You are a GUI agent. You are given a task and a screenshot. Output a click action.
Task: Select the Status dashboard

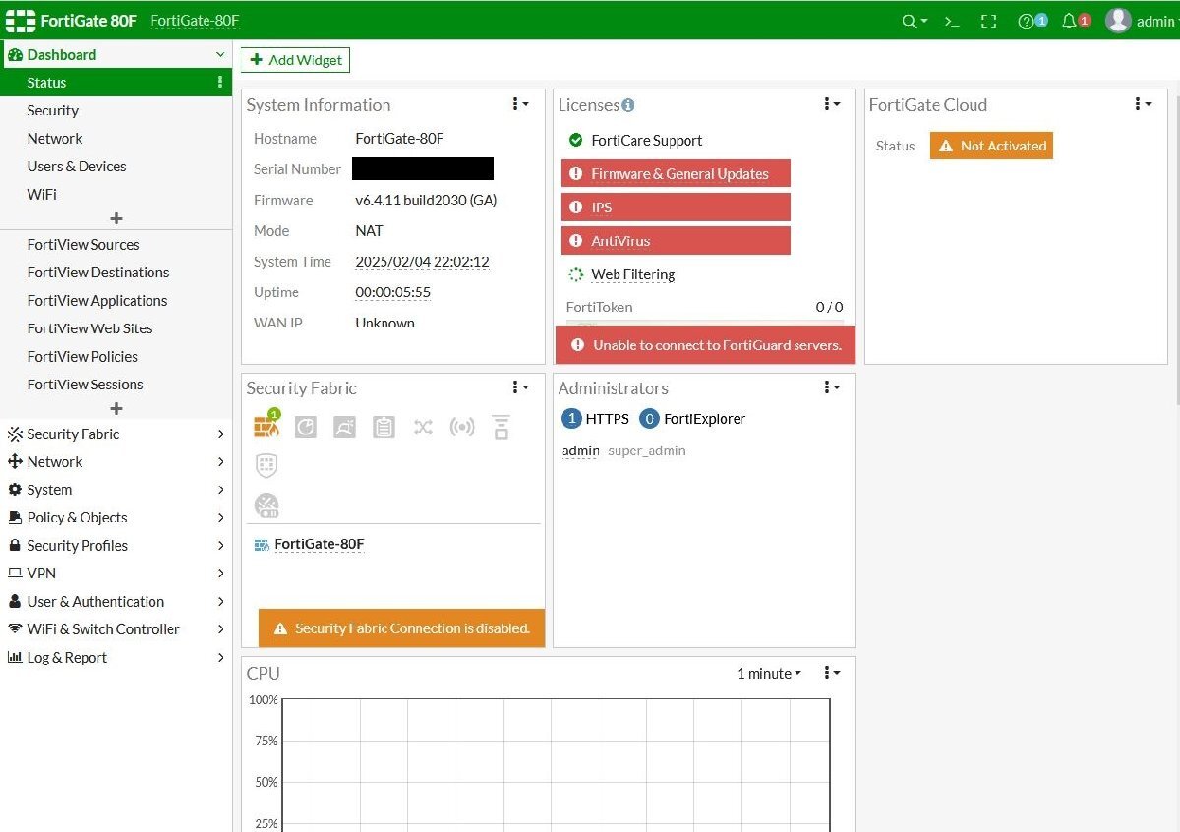pyautogui.click(x=116, y=83)
